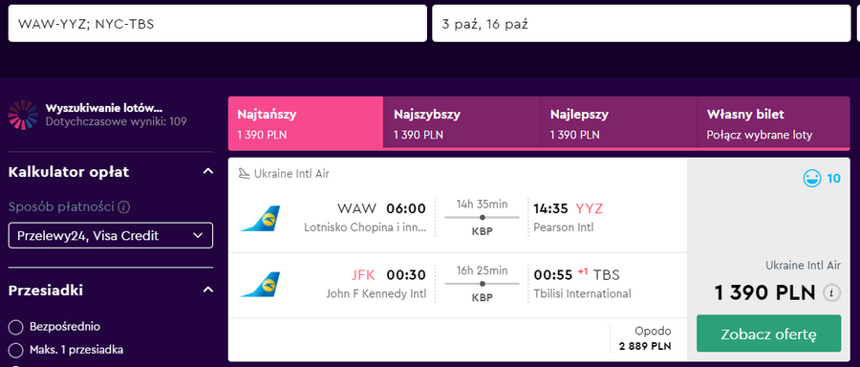
Task: Switch to the Najlepszy tab
Action: point(617,123)
